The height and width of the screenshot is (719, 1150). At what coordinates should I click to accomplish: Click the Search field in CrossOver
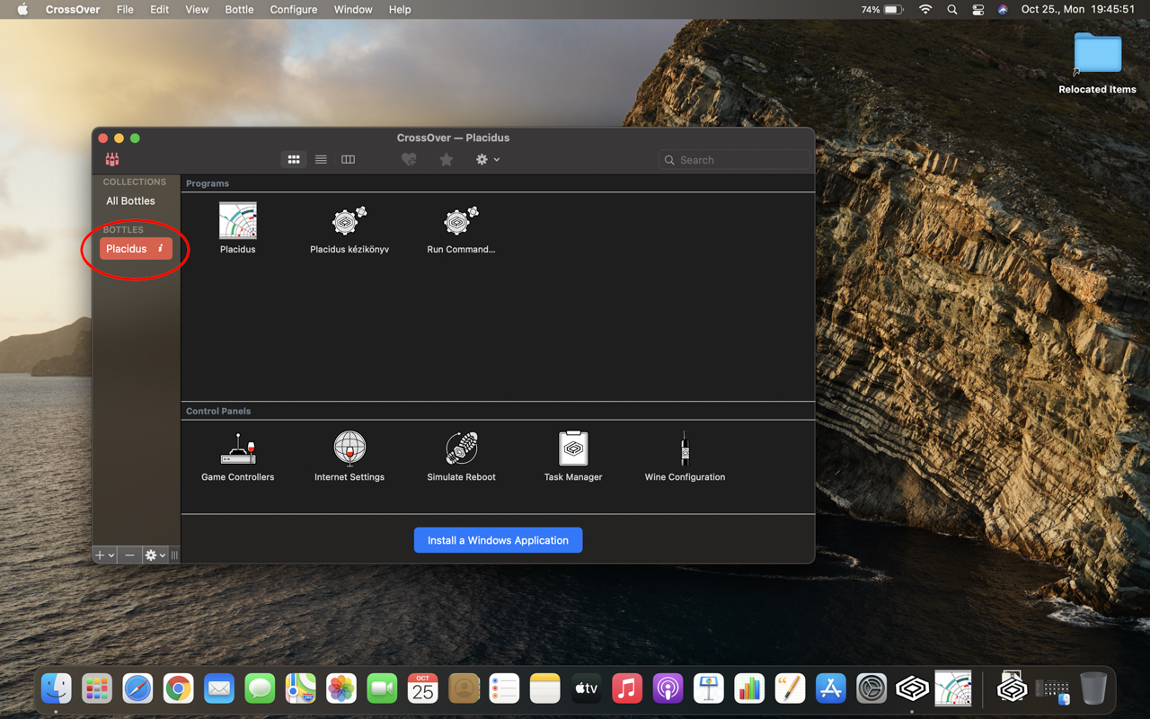[x=735, y=160]
